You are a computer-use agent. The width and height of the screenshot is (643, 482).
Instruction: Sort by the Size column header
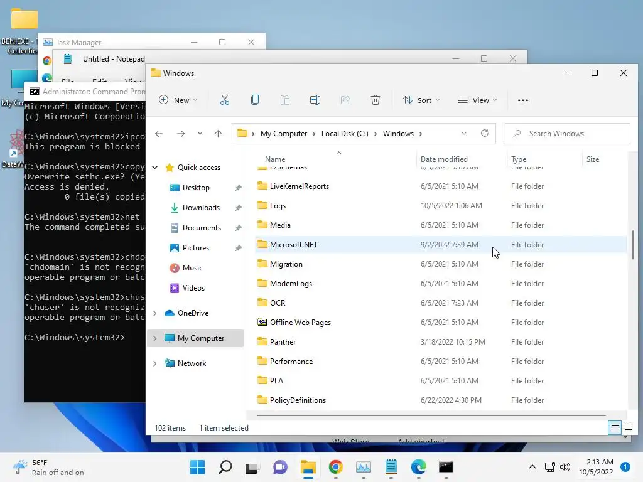click(593, 159)
